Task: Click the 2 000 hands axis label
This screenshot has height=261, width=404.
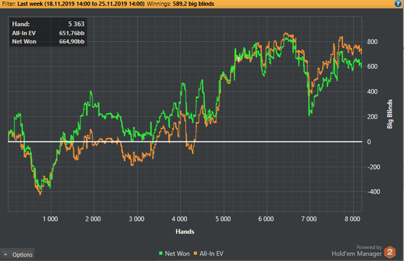Action: 93,219
